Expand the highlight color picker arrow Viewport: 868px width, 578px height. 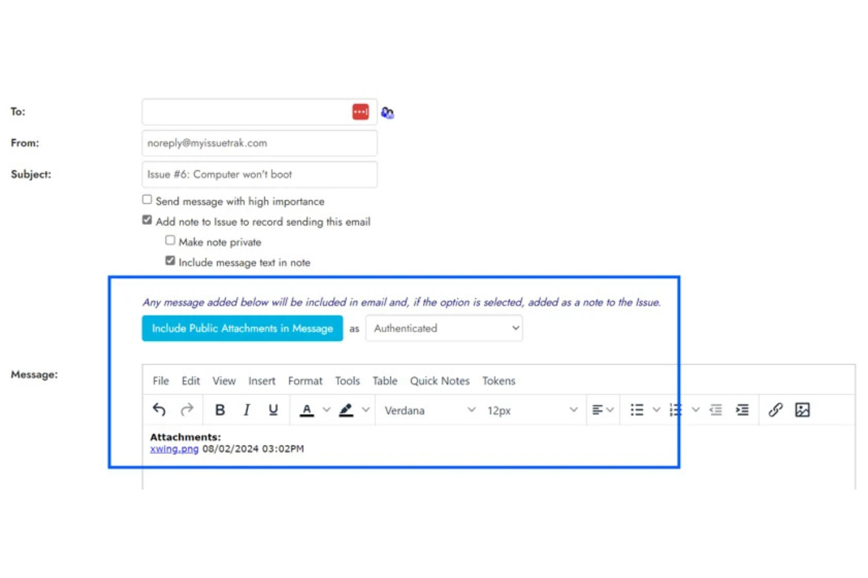(366, 410)
